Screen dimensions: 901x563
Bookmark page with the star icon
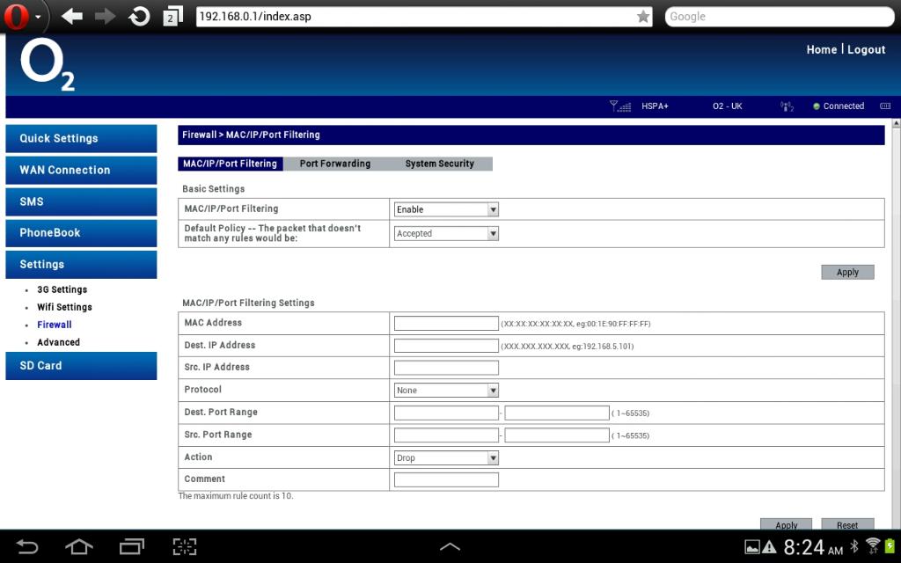(x=643, y=17)
